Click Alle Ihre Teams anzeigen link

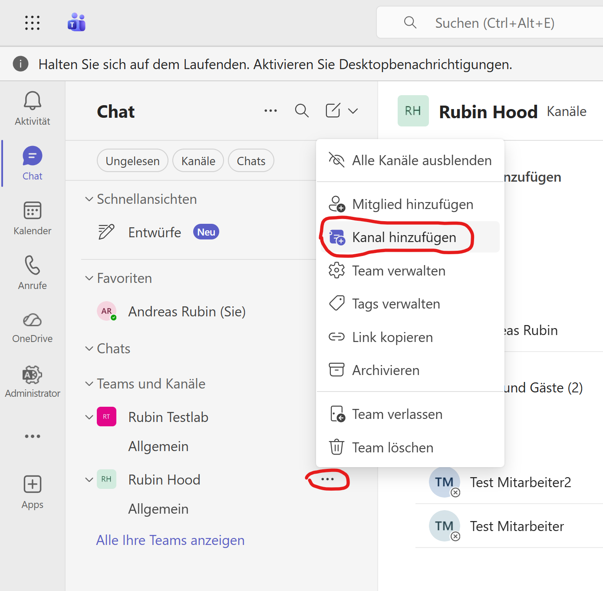[x=170, y=540]
